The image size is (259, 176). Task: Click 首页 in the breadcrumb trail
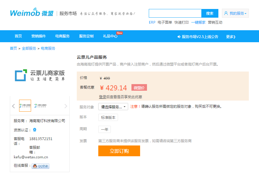click(13, 48)
